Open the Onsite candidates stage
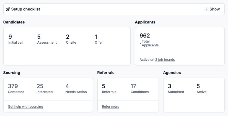 (71, 39)
